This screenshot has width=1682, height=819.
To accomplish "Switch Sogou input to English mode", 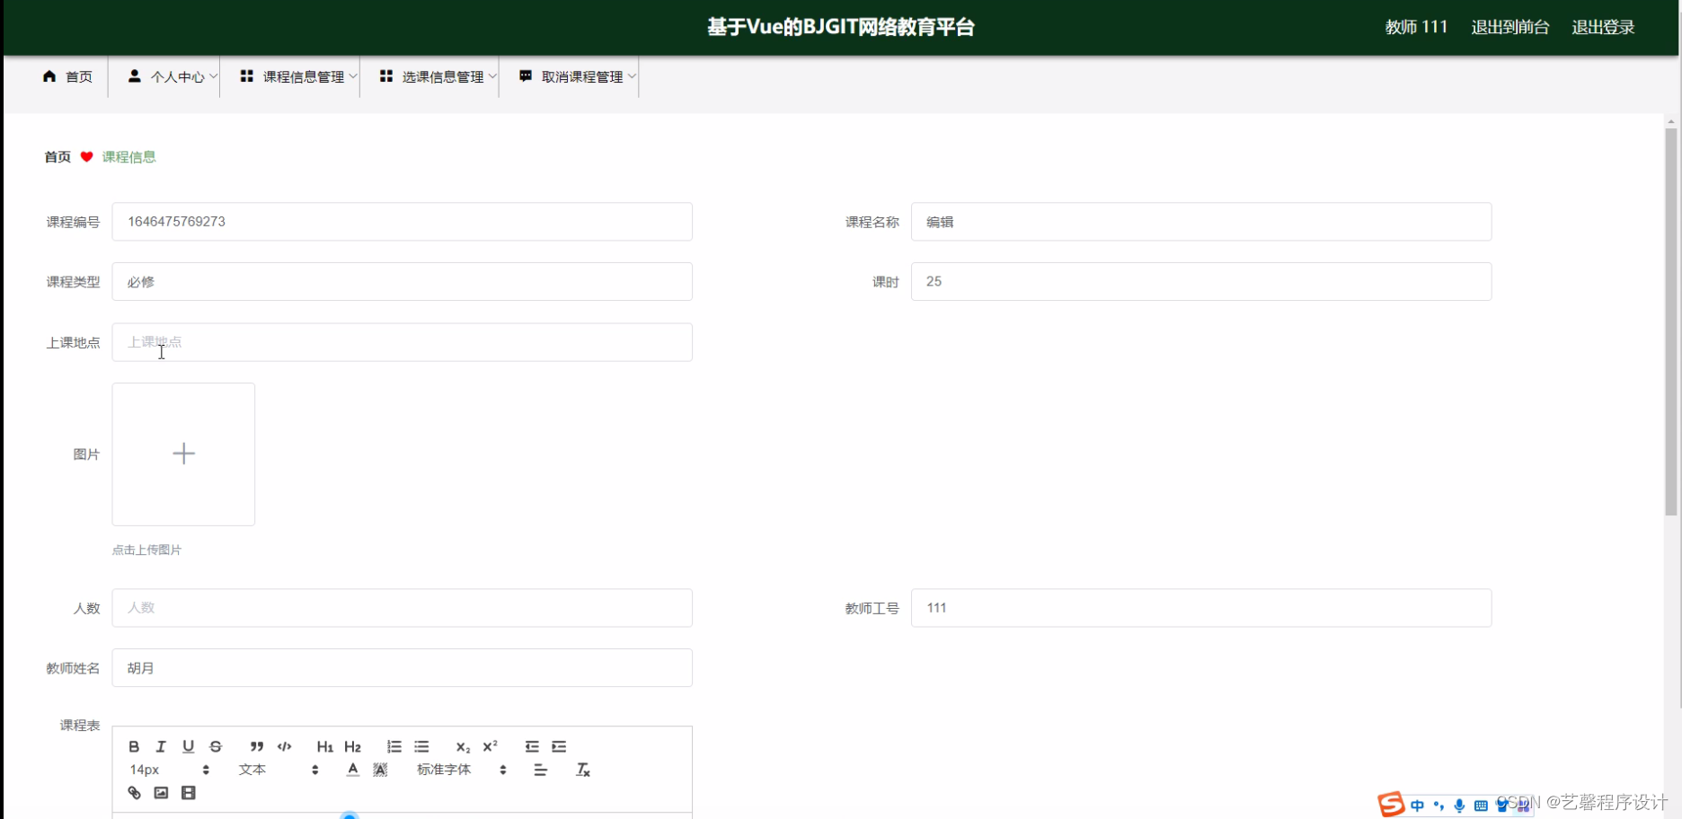I will tap(1418, 806).
